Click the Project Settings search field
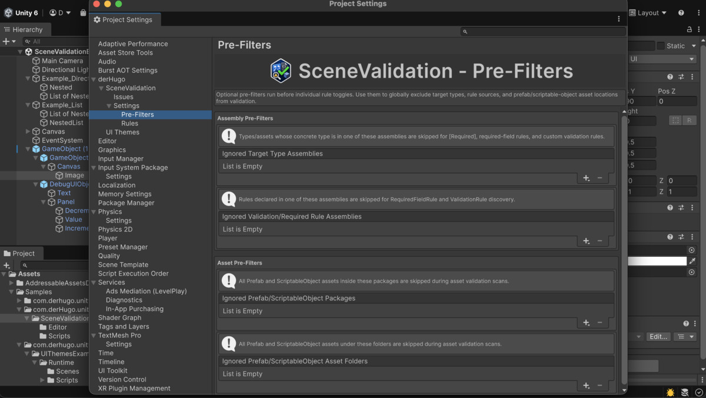 pos(543,31)
